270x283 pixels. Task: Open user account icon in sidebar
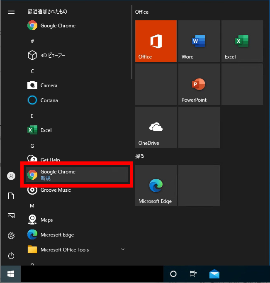point(11,176)
